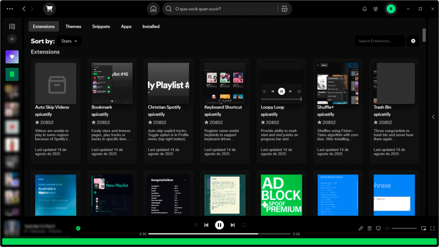Skip to next track

click(x=233, y=225)
